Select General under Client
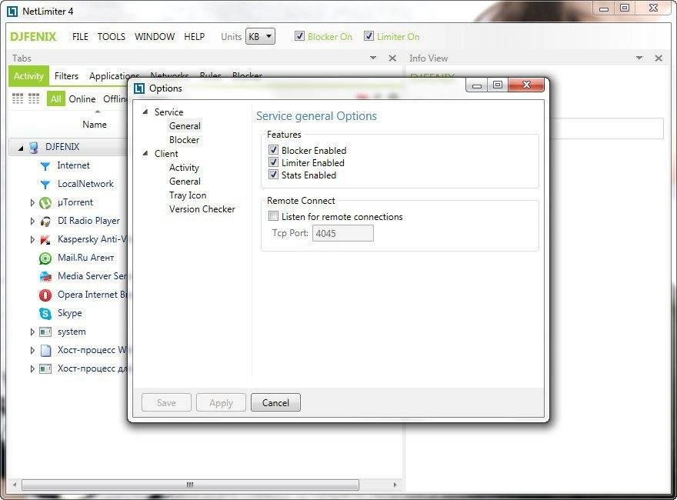This screenshot has width=677, height=500. pyautogui.click(x=185, y=182)
